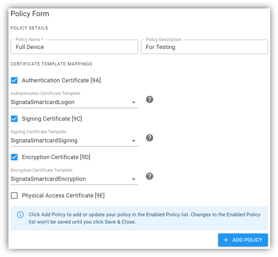Disable the Signing Certificate [9C] checkbox

coord(14,119)
